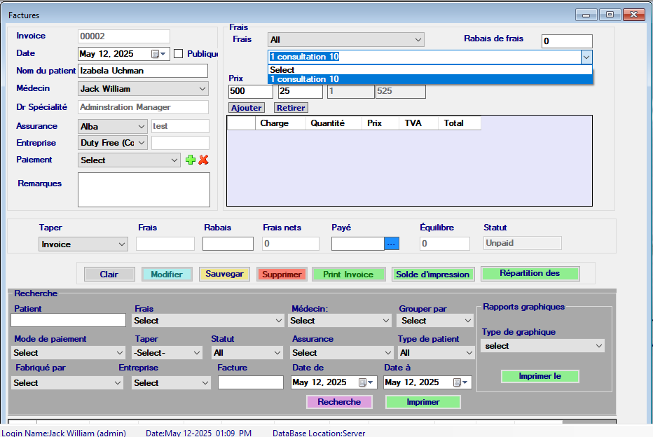Choose '1 consultation 10' from the open list
Screen dimensions: 653x437
(x=430, y=79)
